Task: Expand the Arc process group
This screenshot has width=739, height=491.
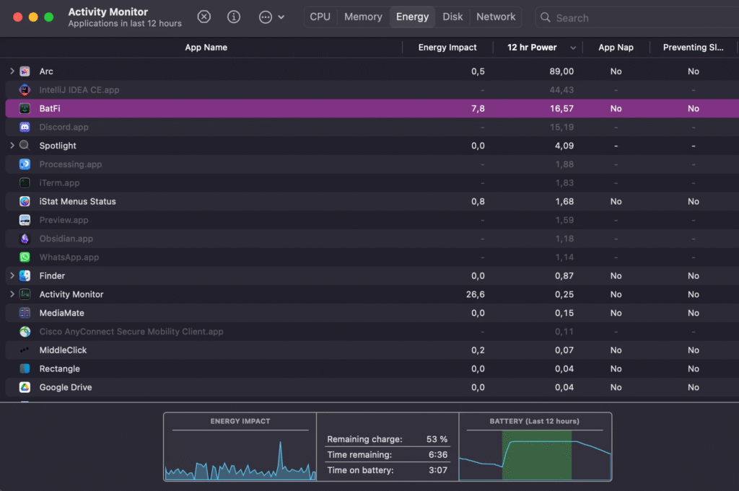Action: pos(12,71)
